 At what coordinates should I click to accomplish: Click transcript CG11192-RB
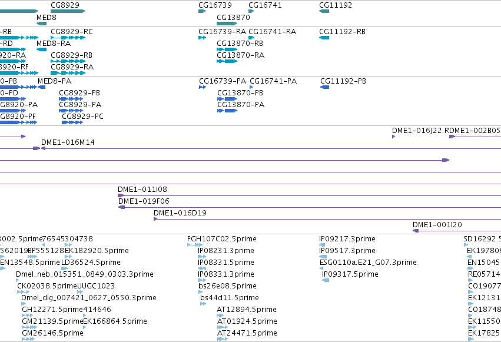[x=324, y=38]
